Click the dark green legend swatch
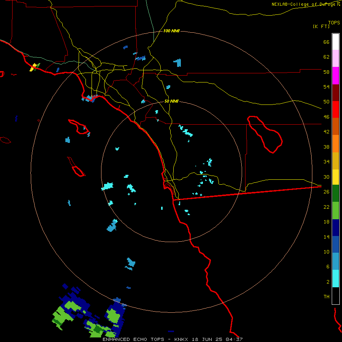 pyautogui.click(x=336, y=193)
